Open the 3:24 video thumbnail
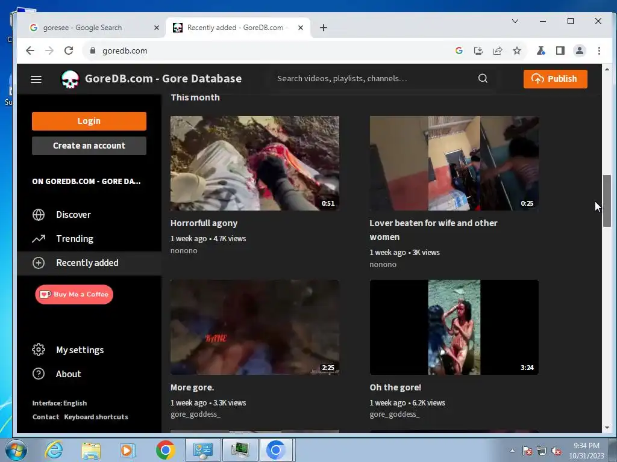 point(454,327)
